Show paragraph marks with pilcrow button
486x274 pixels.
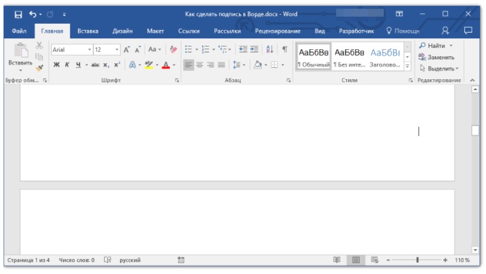pos(285,49)
